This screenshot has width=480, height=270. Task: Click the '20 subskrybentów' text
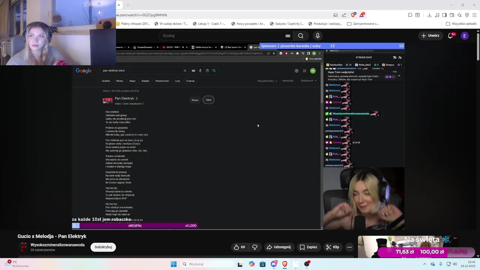point(43,250)
